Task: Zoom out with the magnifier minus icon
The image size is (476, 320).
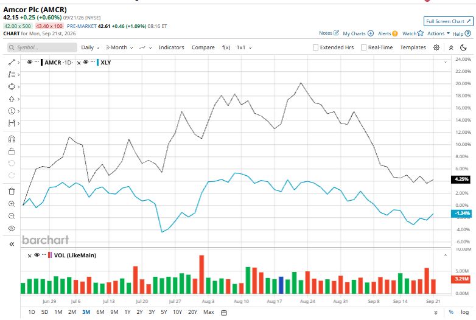Action: coord(12,216)
